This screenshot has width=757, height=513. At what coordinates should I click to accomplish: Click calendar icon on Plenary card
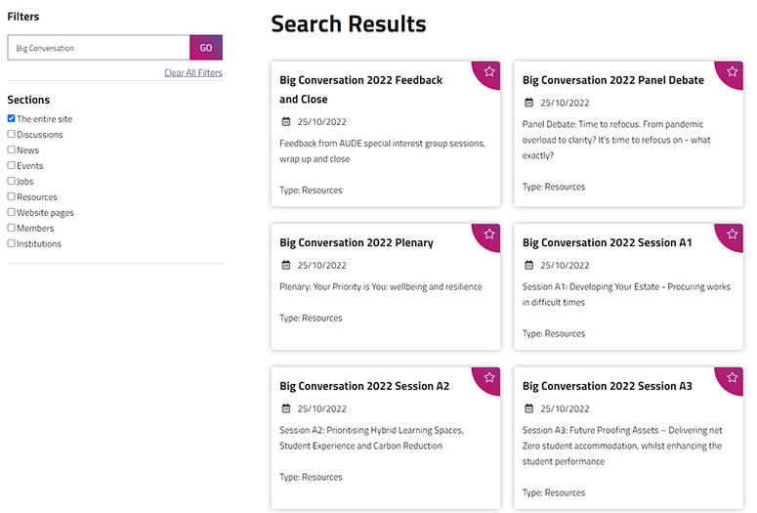286,265
